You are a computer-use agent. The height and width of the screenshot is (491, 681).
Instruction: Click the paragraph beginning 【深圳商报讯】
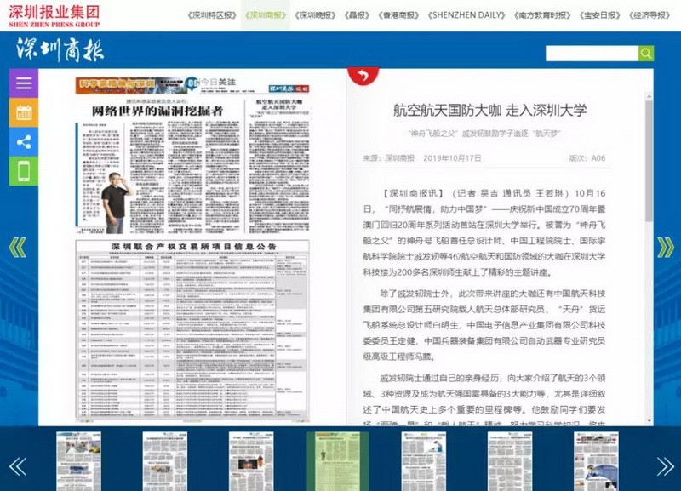pyautogui.click(x=484, y=232)
